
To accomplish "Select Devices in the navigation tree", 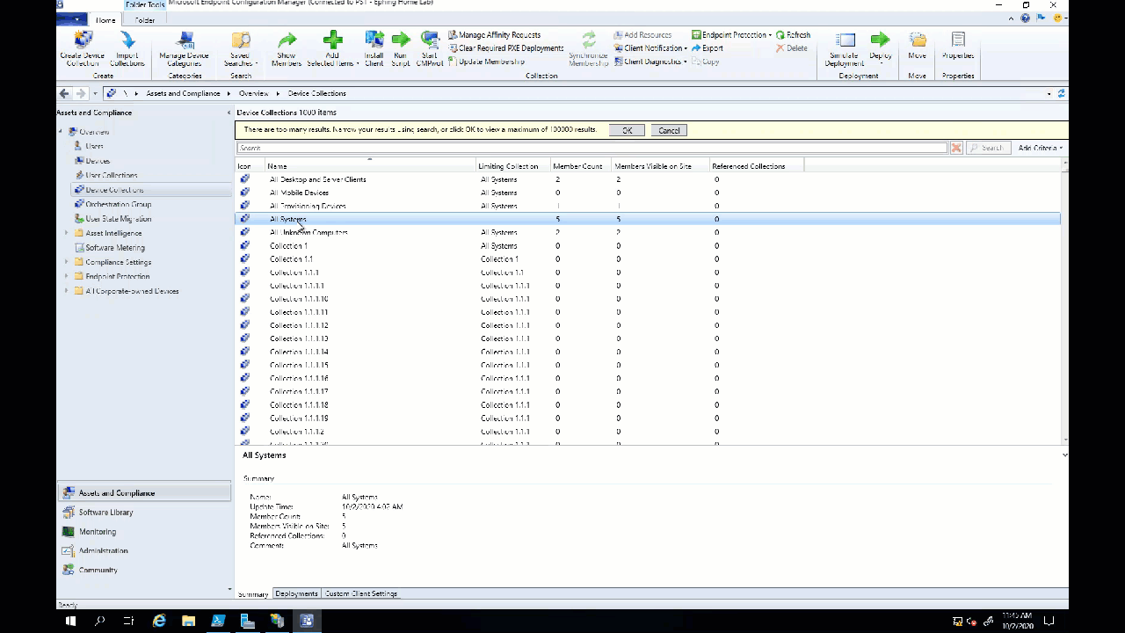I will (x=97, y=161).
